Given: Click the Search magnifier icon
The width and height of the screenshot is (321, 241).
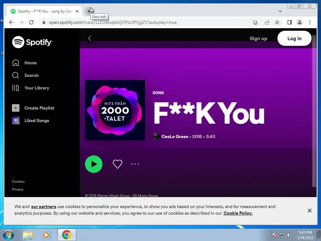Looking at the screenshot, I should point(16,75).
